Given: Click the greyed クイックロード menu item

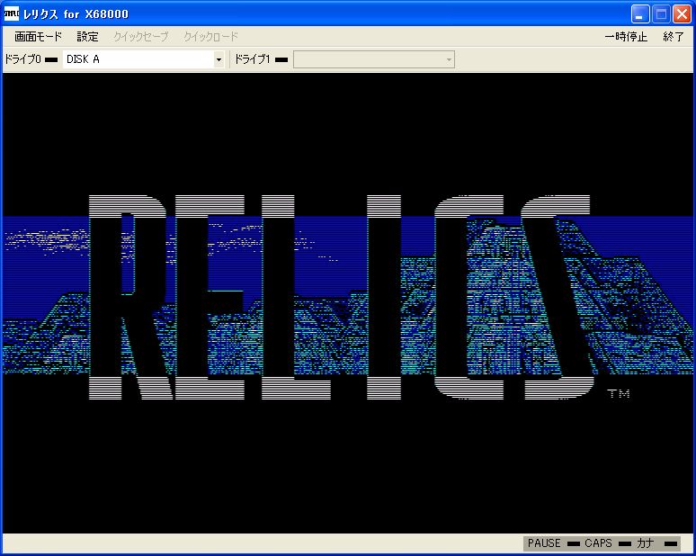Looking at the screenshot, I should [210, 37].
